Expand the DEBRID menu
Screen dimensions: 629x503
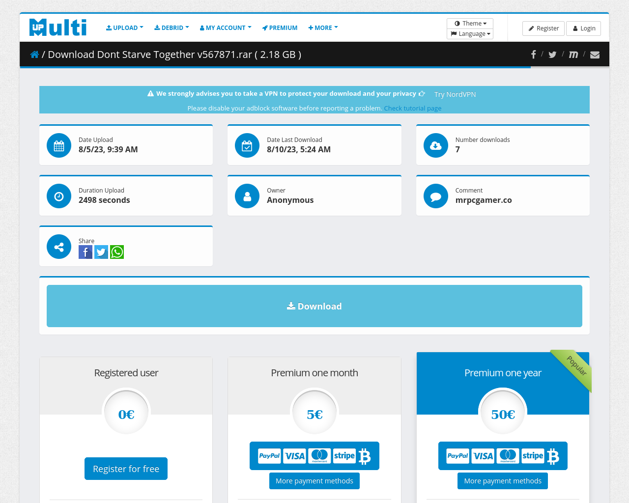point(172,28)
